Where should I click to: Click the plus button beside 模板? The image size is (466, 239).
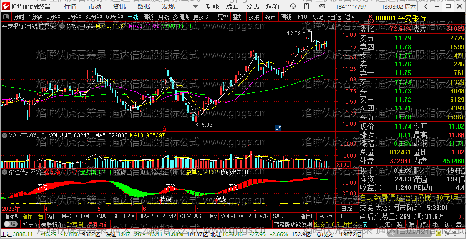tap(341, 216)
